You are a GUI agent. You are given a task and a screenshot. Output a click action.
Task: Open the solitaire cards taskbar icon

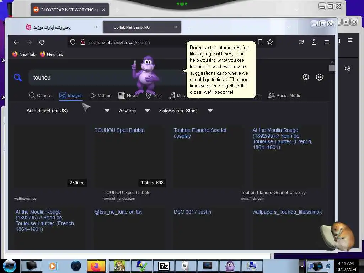(186, 266)
